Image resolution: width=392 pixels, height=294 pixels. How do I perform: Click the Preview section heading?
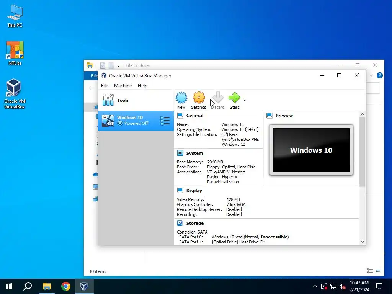pyautogui.click(x=284, y=116)
